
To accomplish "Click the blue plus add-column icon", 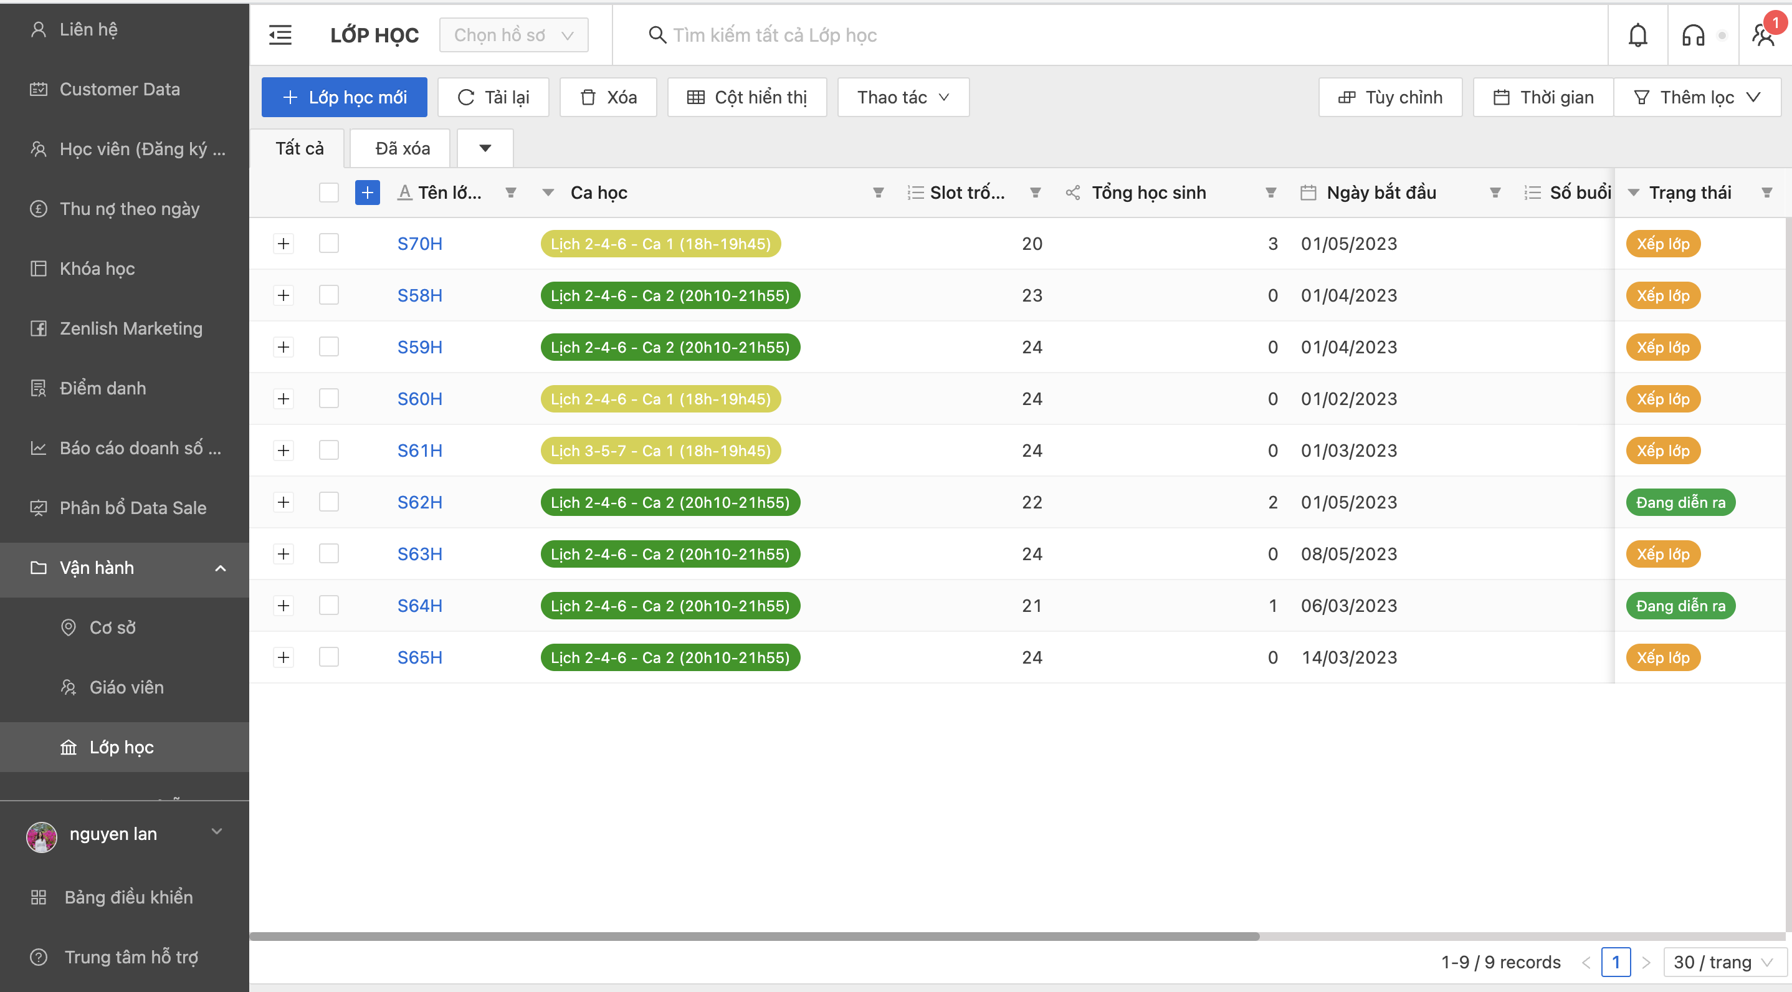I will coord(367,193).
